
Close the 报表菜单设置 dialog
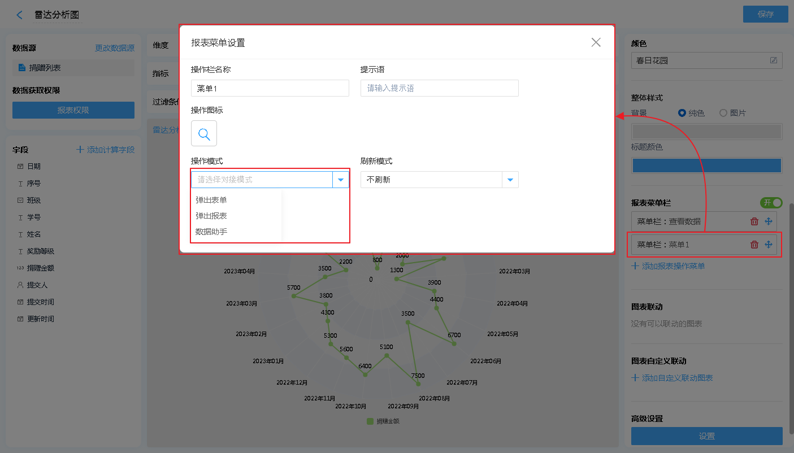596,42
